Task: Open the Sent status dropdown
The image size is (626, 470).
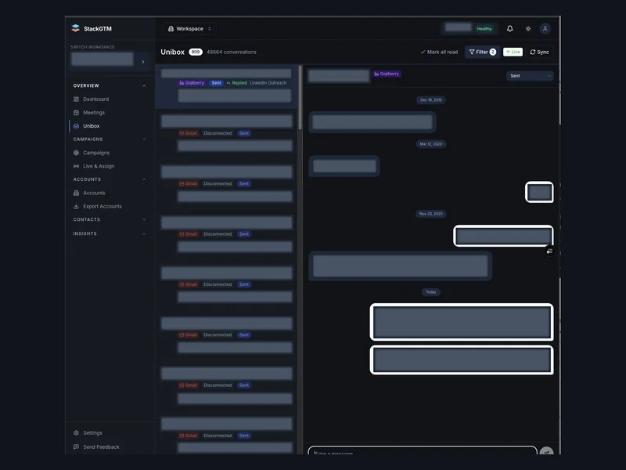Action: 530,76
